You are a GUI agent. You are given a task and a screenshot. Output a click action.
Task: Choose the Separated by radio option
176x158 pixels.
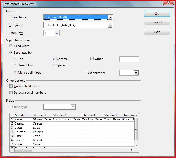[x=11, y=53]
